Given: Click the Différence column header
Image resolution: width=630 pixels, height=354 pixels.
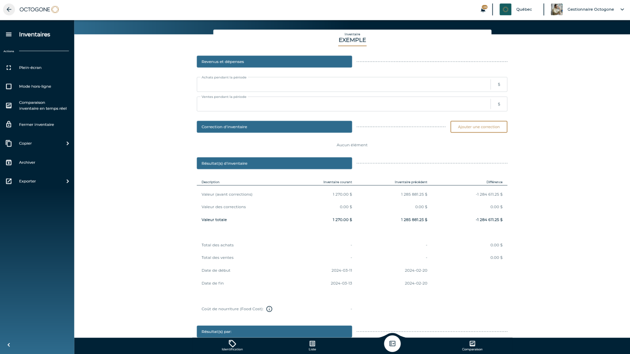Looking at the screenshot, I should (x=494, y=182).
